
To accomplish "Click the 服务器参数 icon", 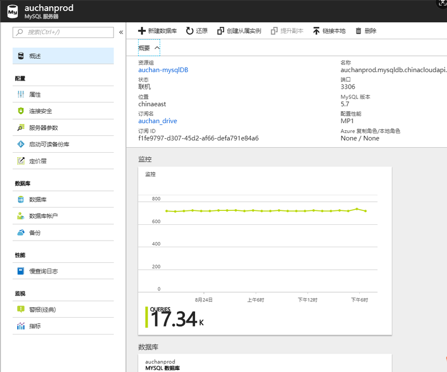I will (21, 128).
